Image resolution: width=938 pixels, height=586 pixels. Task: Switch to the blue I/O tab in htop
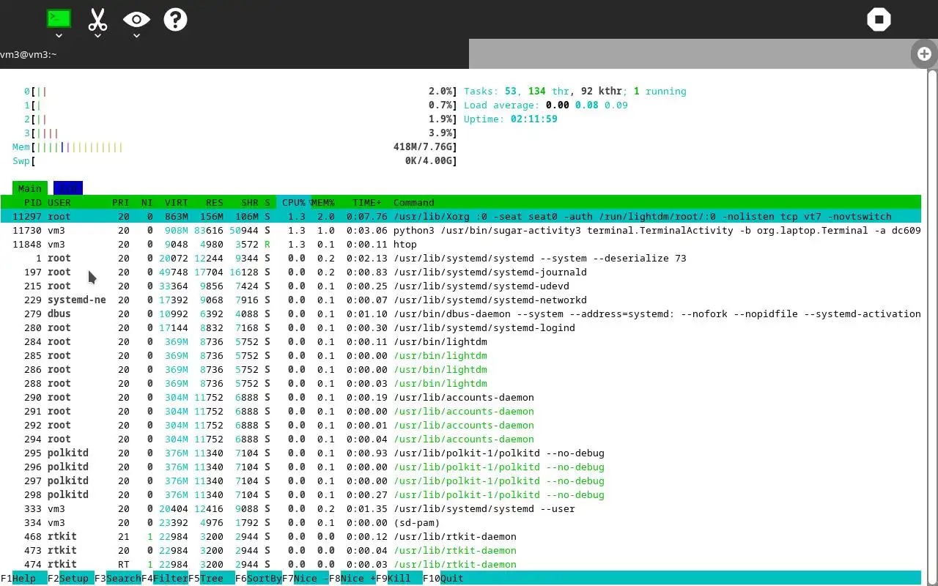68,188
